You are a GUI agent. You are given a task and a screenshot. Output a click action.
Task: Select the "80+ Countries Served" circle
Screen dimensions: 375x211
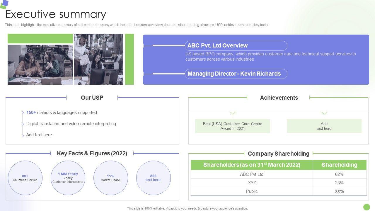pos(25,178)
